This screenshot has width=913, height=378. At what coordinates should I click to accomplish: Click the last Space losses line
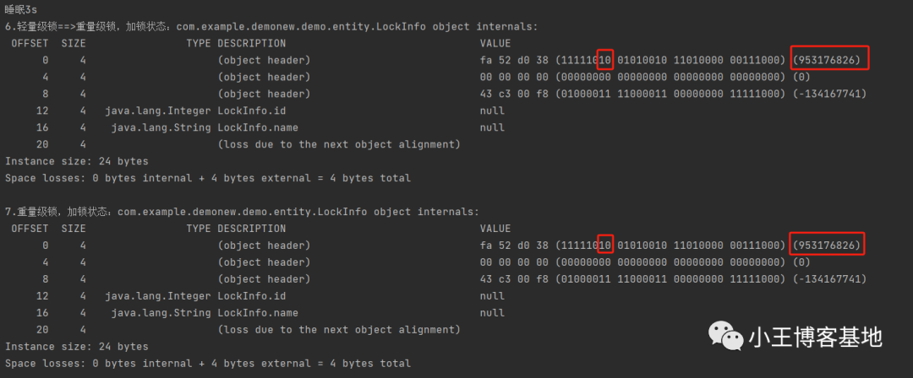[208, 364]
